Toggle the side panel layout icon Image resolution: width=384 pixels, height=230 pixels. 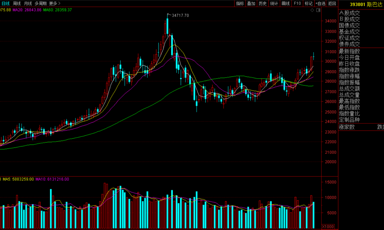(x=318, y=10)
